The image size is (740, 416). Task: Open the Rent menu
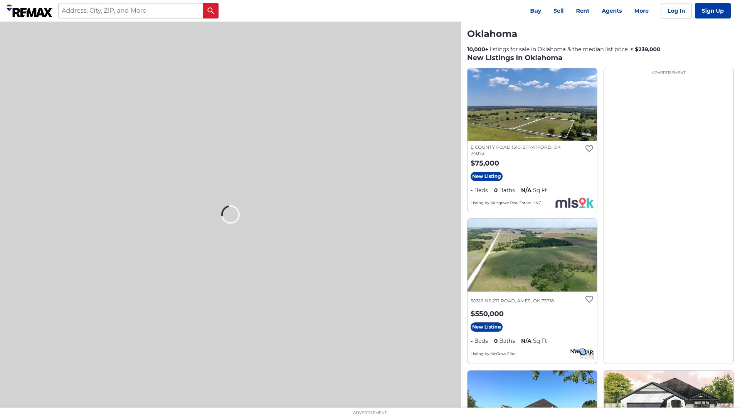coord(582,11)
